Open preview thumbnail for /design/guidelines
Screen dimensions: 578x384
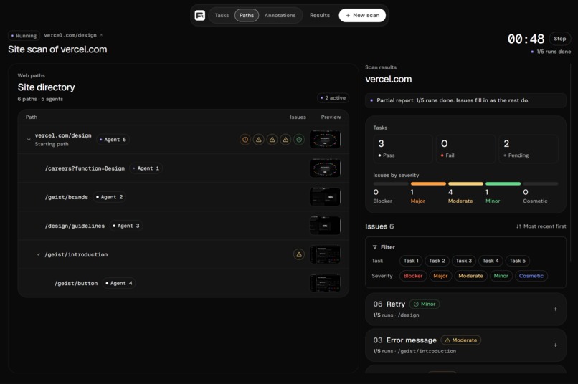pos(325,226)
